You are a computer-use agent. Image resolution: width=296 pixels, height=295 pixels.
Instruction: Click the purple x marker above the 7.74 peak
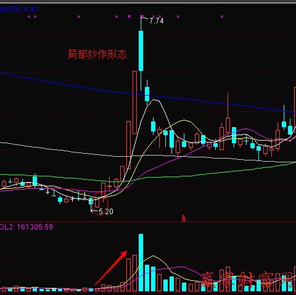point(141,16)
